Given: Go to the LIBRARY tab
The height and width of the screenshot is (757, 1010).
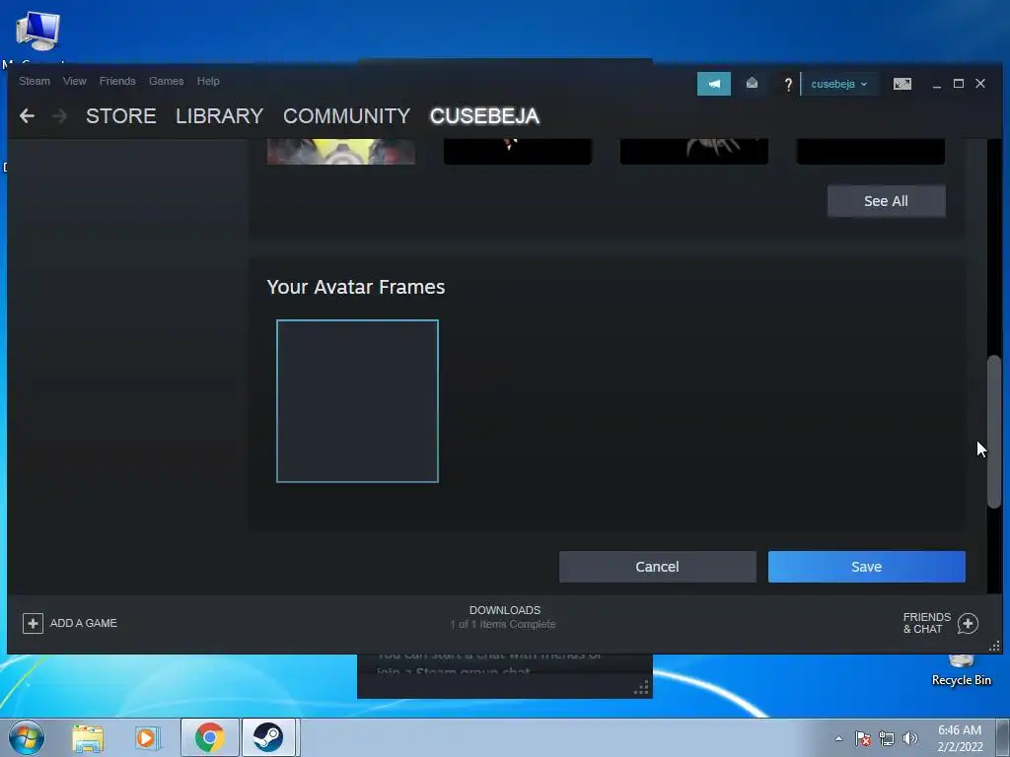Looking at the screenshot, I should 220,116.
